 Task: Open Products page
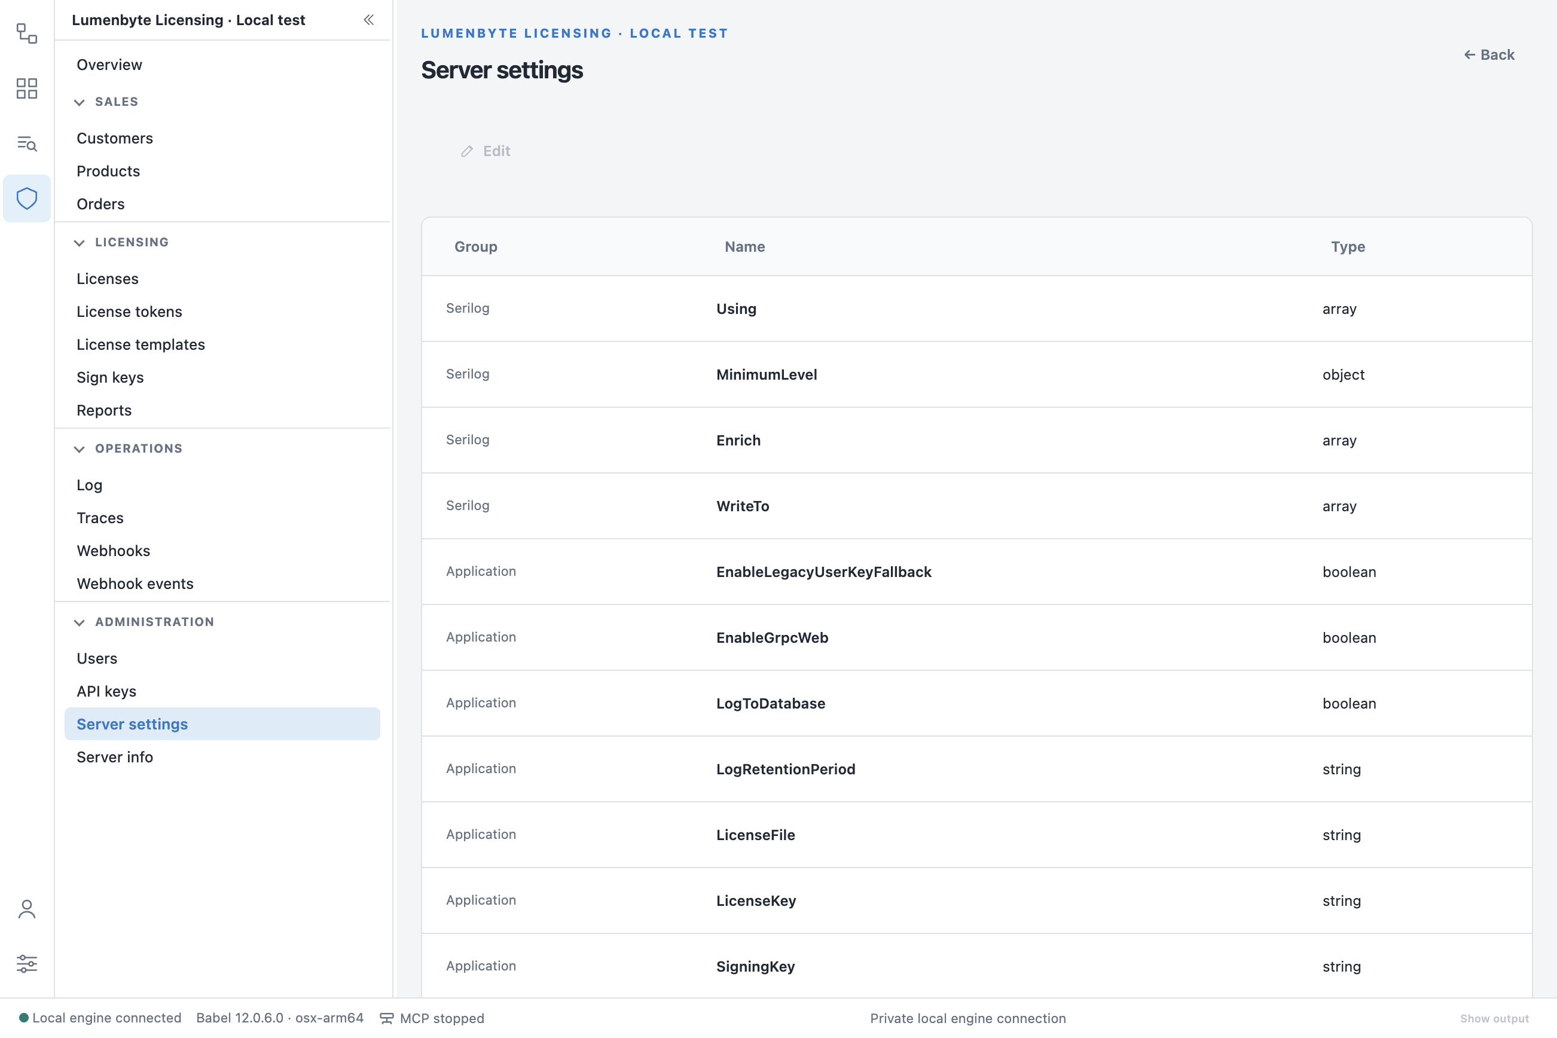coord(222,172)
